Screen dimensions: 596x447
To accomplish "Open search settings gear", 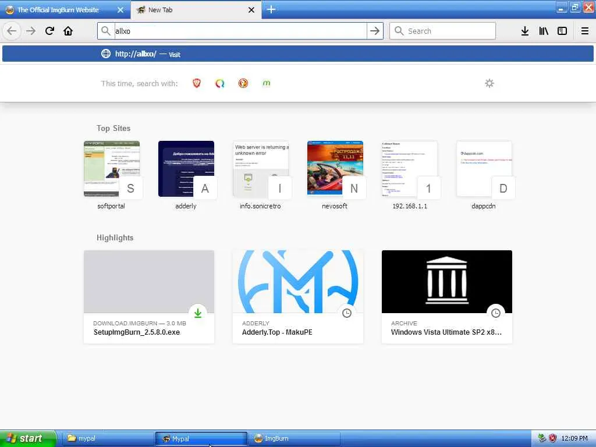I will tap(489, 83).
